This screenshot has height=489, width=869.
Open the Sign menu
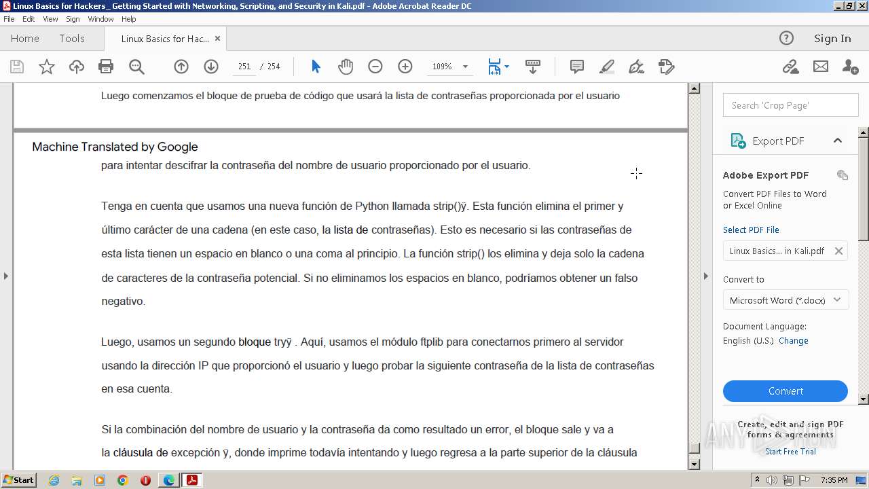click(73, 19)
